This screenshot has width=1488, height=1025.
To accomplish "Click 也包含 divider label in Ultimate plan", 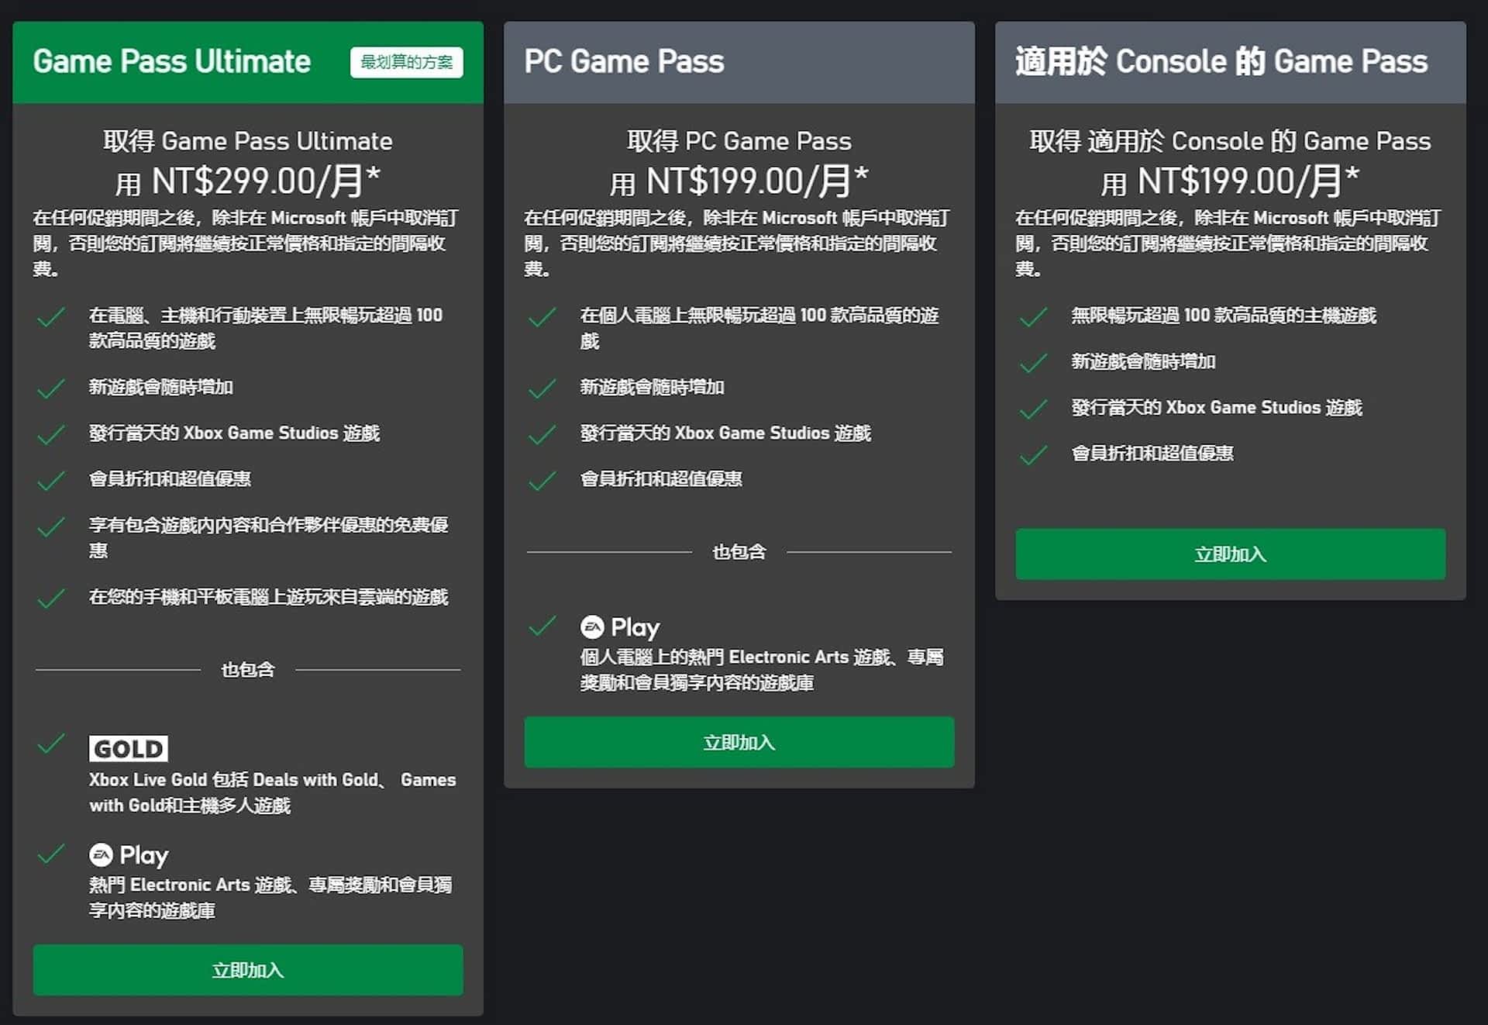I will coord(248,669).
